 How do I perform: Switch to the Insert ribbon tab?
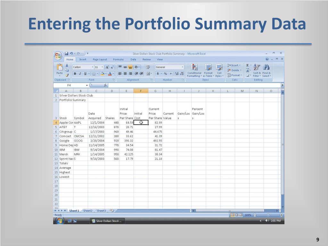point(83,59)
